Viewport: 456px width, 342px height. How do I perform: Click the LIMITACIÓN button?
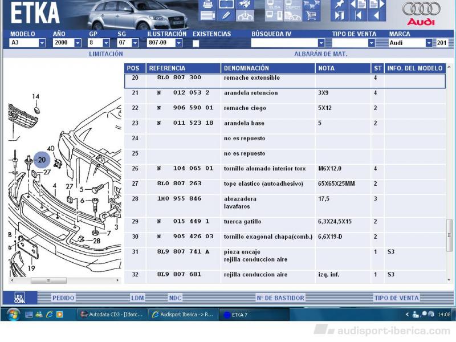click(x=106, y=54)
